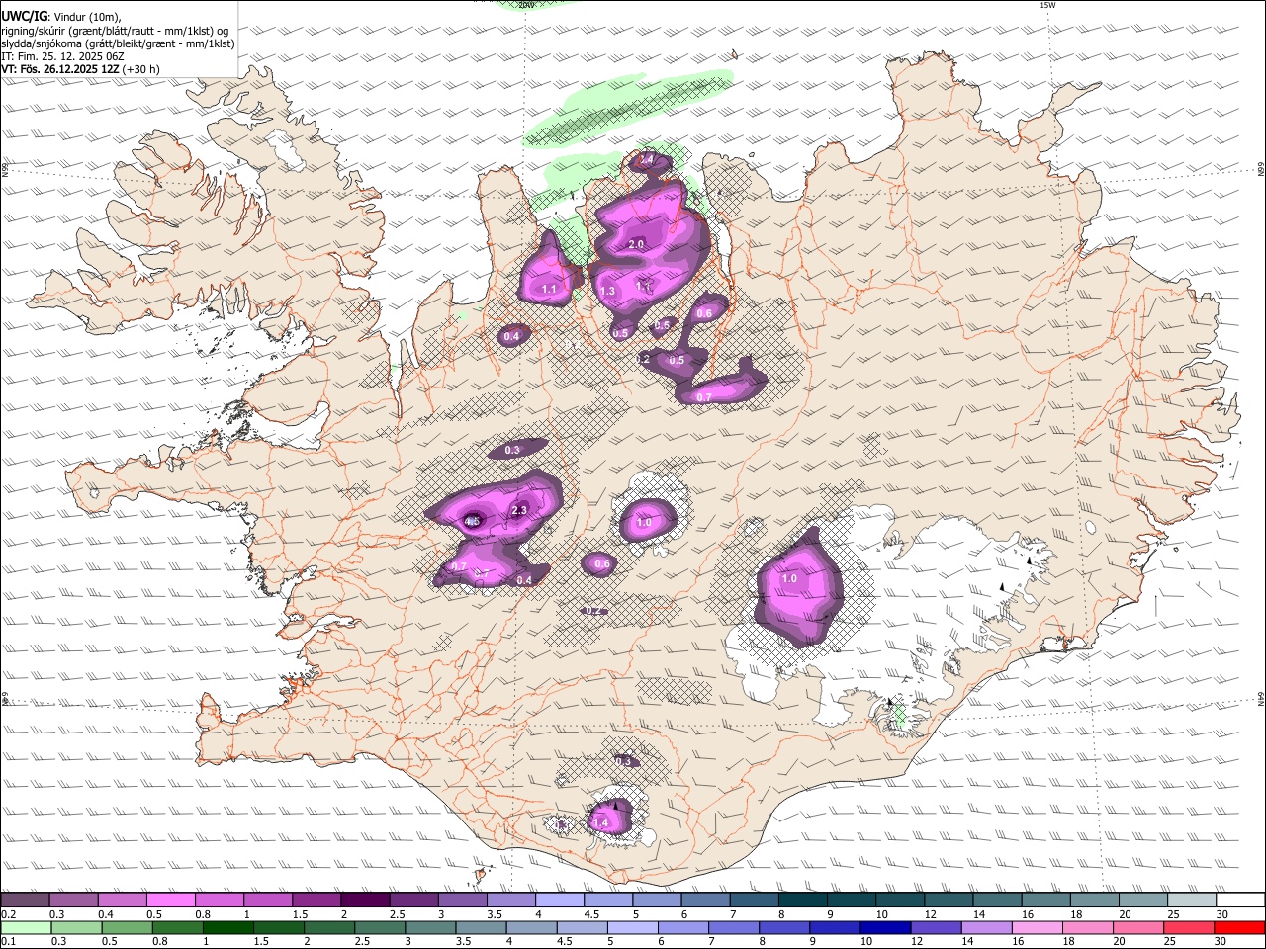
Task: Click the "Vindur (10m)" header text
Action: 88,17
